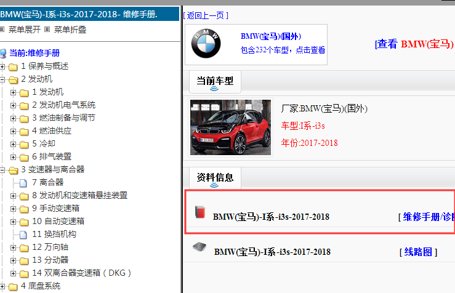Viewport: 455px width, 293px height.
Task: Click the icon next to 当前:维修手册
Action: coord(3,54)
